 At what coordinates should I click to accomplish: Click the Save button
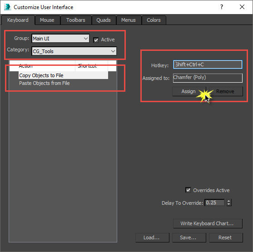click(x=189, y=237)
